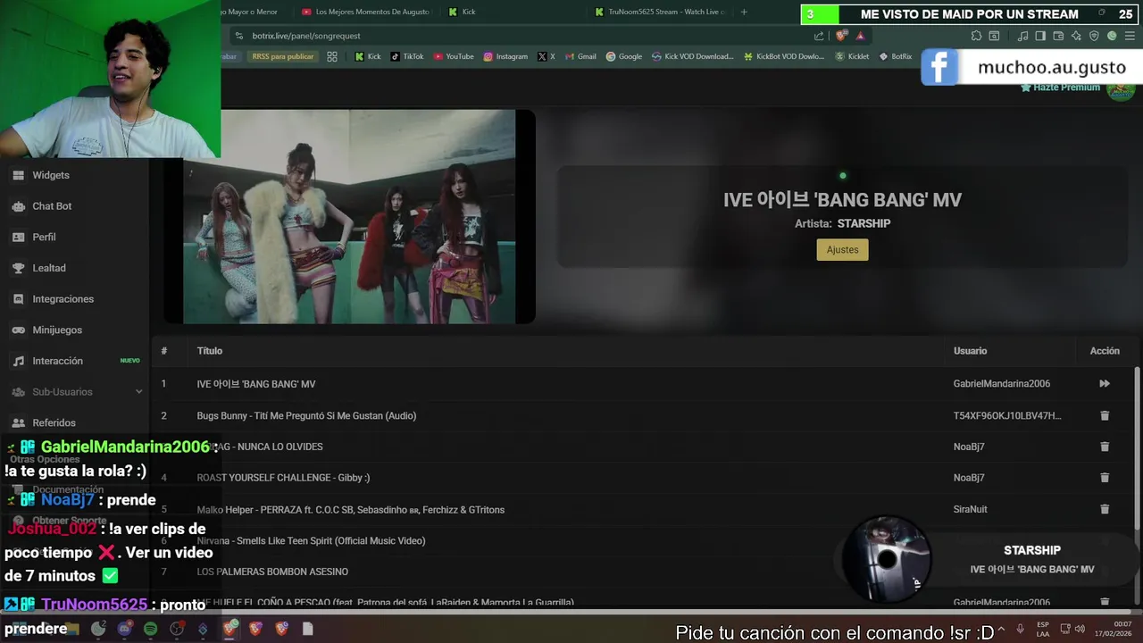Screen dimensions: 1143x643
Task: Delete the NUNCA LO OLVIDES song request
Action: click(1105, 447)
